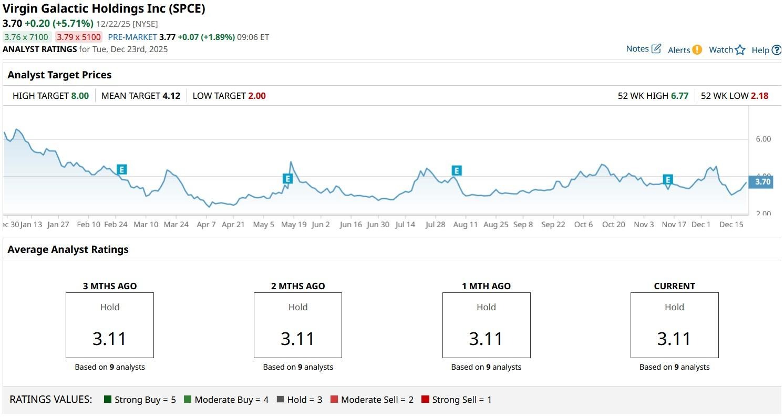The width and height of the screenshot is (784, 417).
Task: Click the "Strong Sell = 1" legend text
Action: tap(462, 400)
